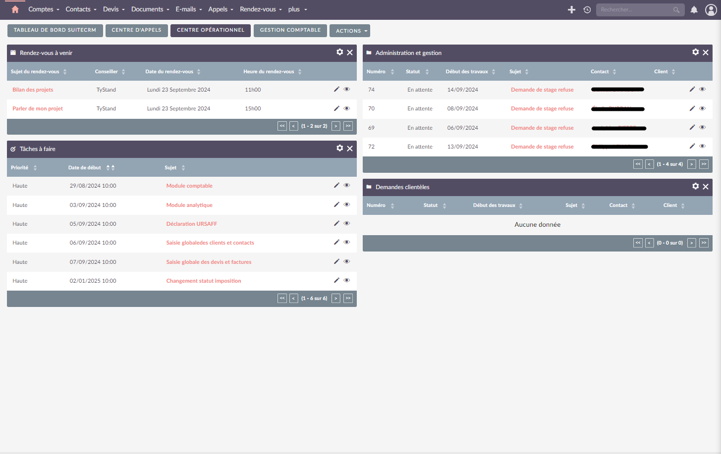View case 74 via eye icon
The image size is (721, 454).
(x=703, y=89)
